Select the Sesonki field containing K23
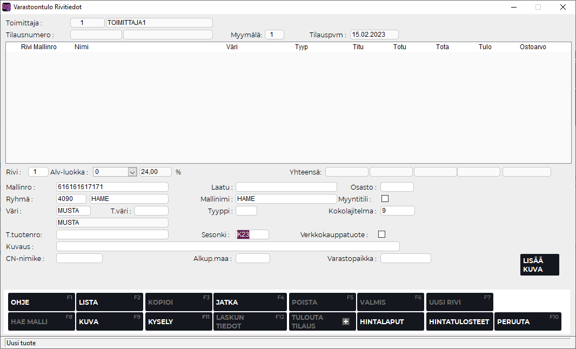 click(252, 234)
